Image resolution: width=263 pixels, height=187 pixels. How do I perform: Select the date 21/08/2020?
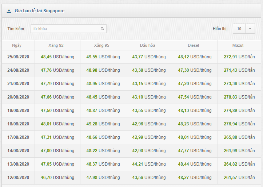[18, 84]
